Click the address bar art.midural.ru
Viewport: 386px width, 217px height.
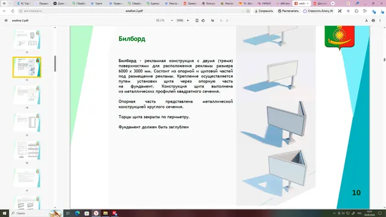[33, 11]
